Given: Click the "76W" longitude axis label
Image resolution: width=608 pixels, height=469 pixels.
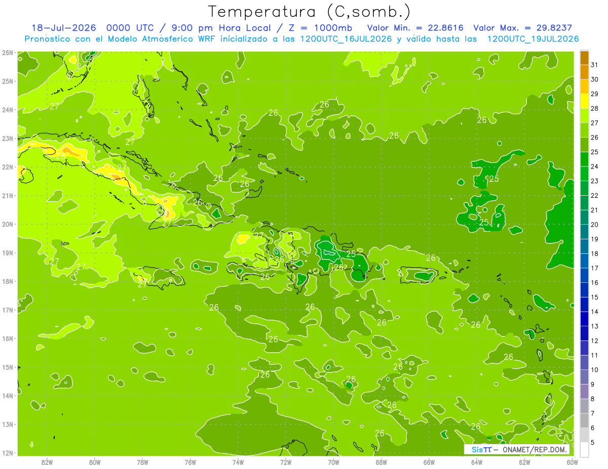Looking at the screenshot, I should 190,462.
